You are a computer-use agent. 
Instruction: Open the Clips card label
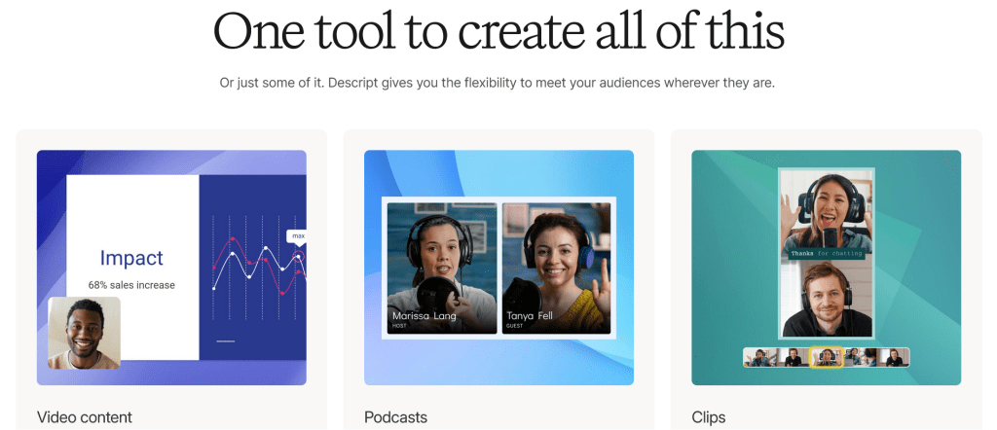click(708, 417)
